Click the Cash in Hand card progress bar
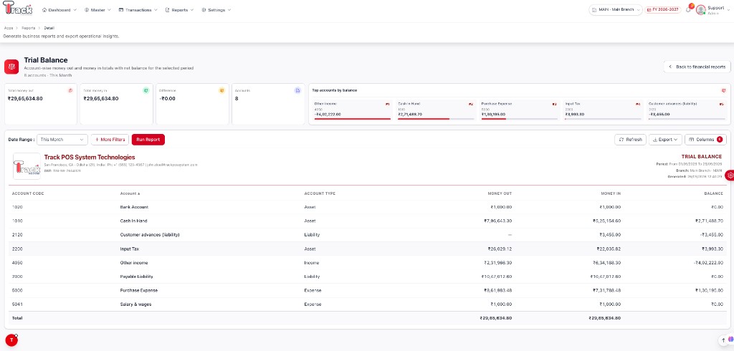Viewport: 734px width, 351px height. [436, 119]
